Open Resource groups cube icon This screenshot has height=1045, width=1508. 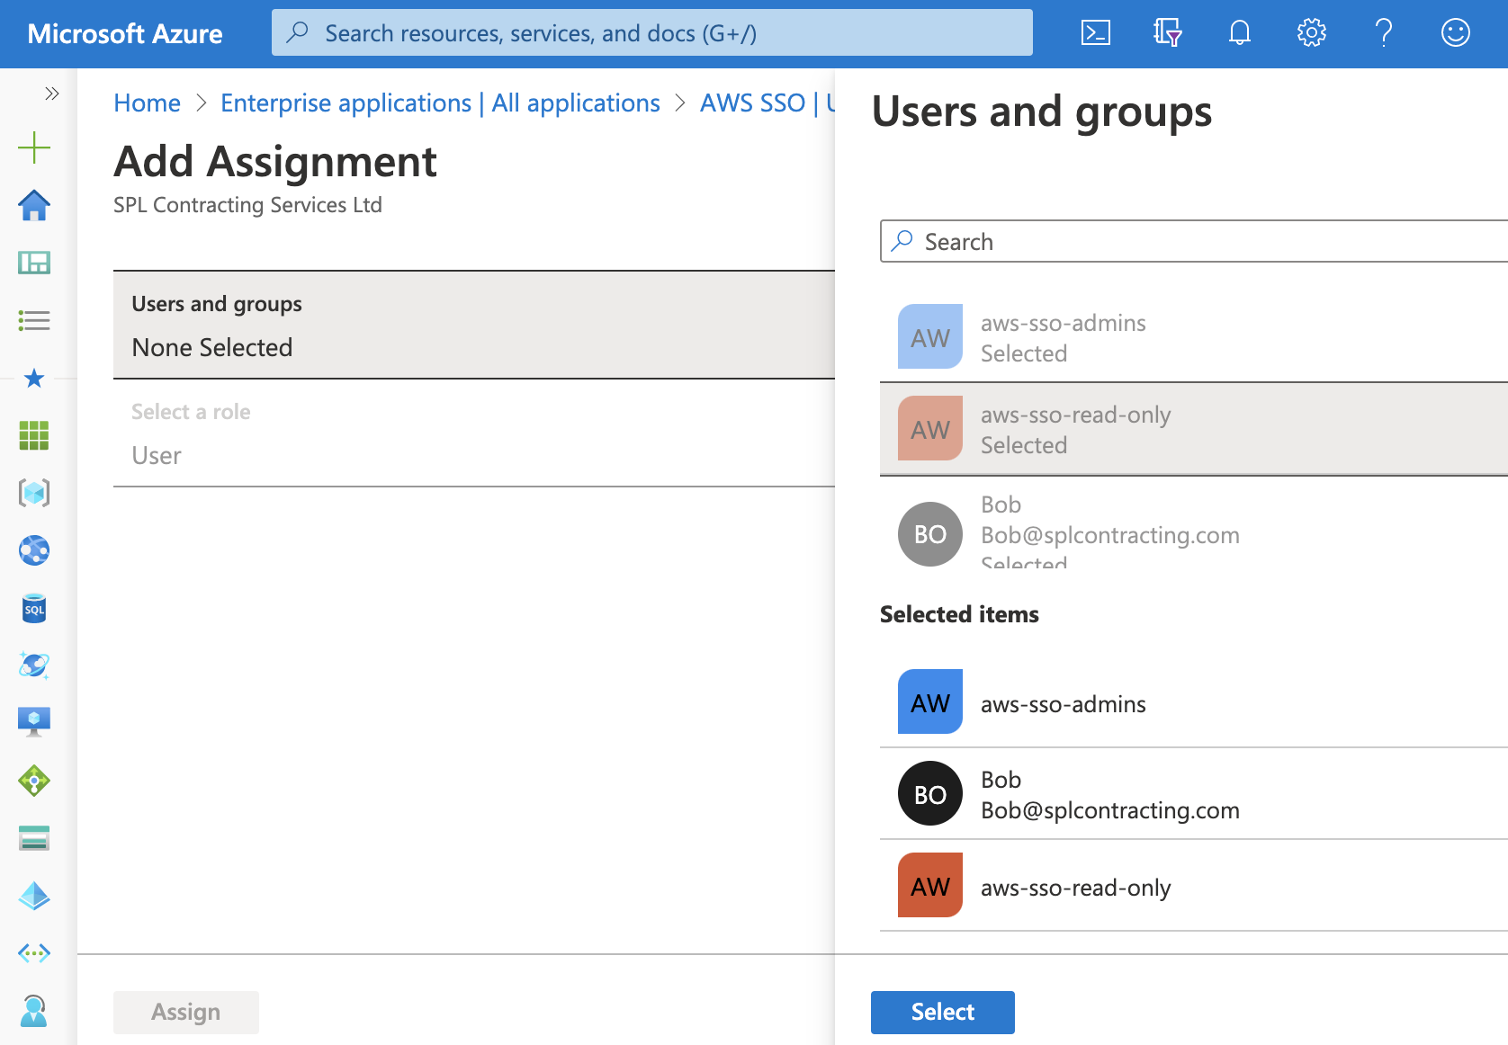pos(34,493)
